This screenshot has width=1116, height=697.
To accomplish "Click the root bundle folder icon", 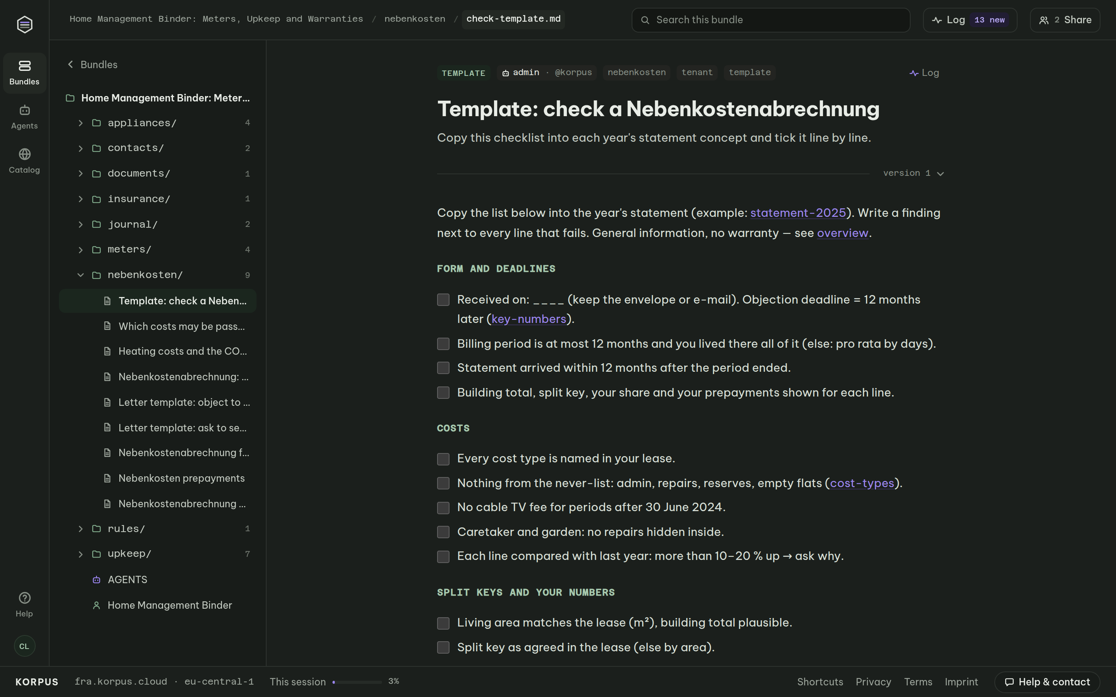I will [70, 98].
